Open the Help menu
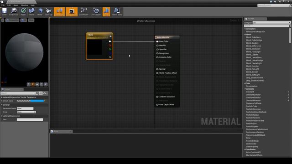 32,5
